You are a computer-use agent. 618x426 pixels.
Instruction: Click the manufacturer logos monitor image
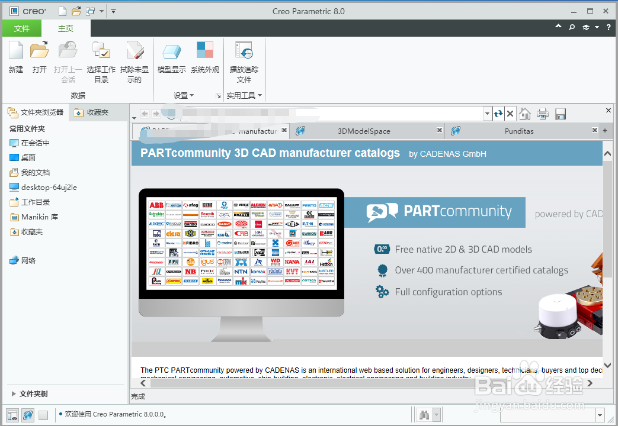(241, 264)
